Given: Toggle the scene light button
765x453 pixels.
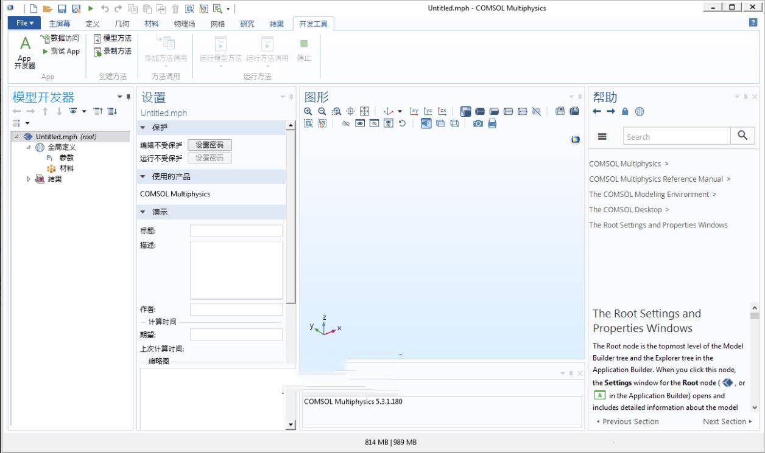Looking at the screenshot, I should tap(426, 123).
